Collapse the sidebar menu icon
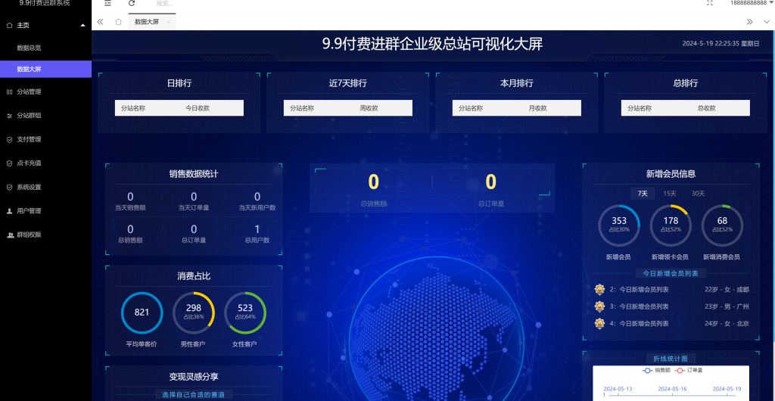The height and width of the screenshot is (401, 775). [x=107, y=3]
